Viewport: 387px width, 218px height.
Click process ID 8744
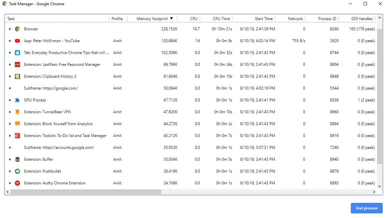coord(334,53)
